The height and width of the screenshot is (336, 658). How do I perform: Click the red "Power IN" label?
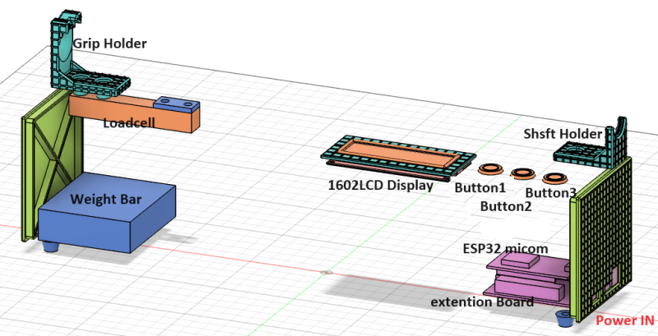(x=625, y=320)
